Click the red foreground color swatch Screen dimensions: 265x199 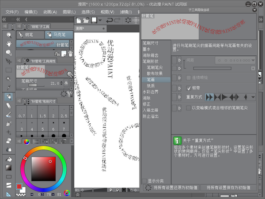19,186
